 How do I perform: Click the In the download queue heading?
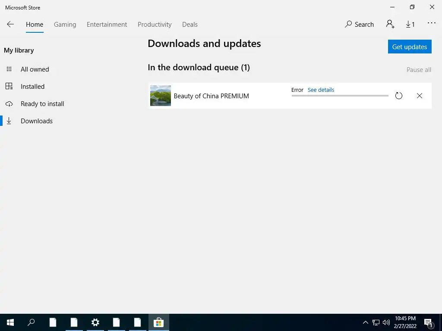coord(199,68)
